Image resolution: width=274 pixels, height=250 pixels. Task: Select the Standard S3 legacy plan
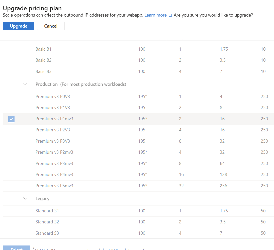coord(138,233)
